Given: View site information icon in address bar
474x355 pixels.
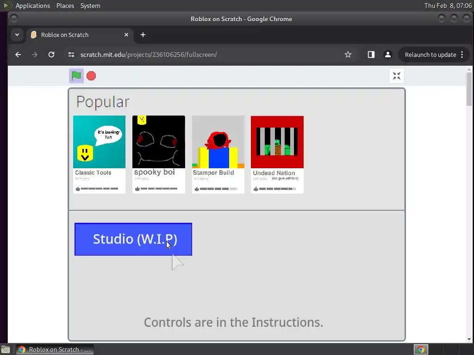Looking at the screenshot, I should click(71, 55).
